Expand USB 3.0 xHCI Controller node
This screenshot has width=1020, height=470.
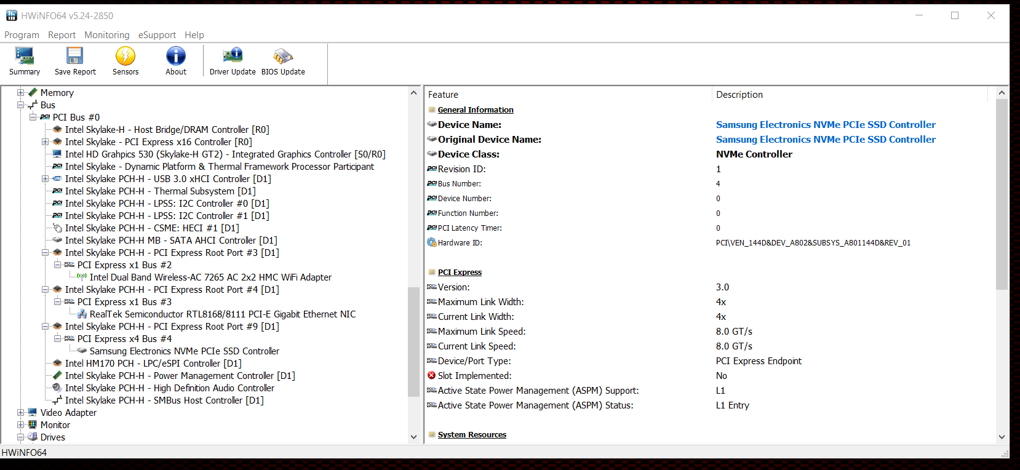tap(45, 179)
